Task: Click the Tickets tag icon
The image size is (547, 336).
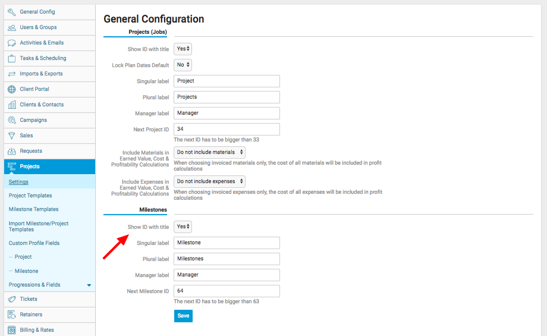Action: pos(11,299)
